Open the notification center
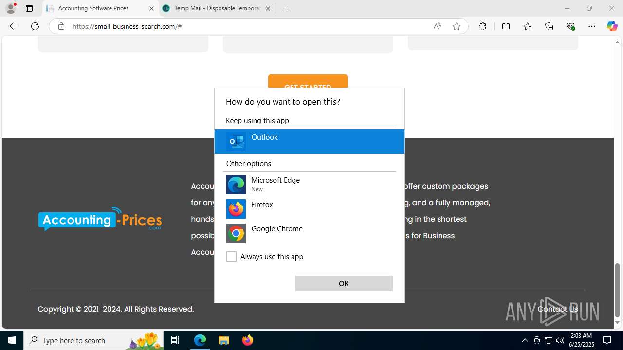623x350 pixels. (607, 340)
